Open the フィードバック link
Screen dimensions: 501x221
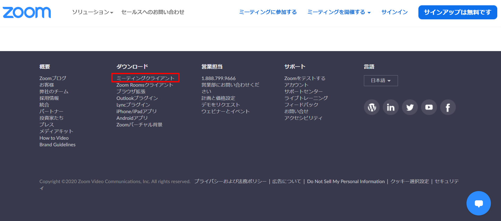[301, 105]
